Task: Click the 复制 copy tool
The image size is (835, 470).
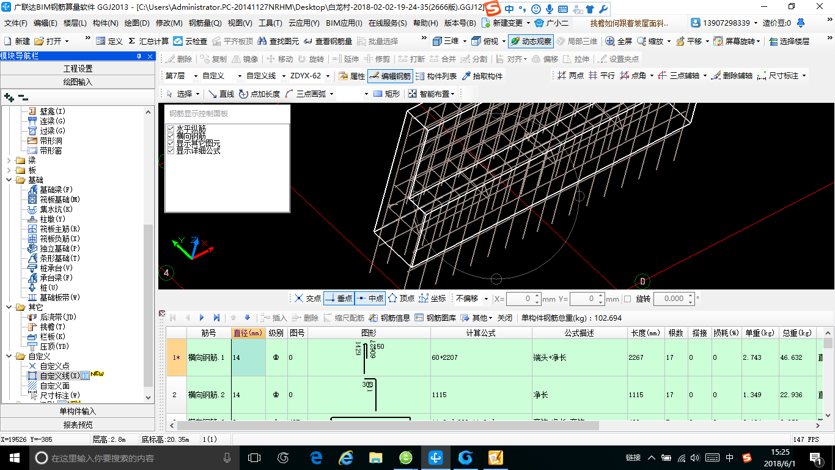Action: pos(213,59)
